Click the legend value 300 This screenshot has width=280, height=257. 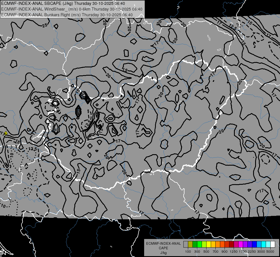197,252
